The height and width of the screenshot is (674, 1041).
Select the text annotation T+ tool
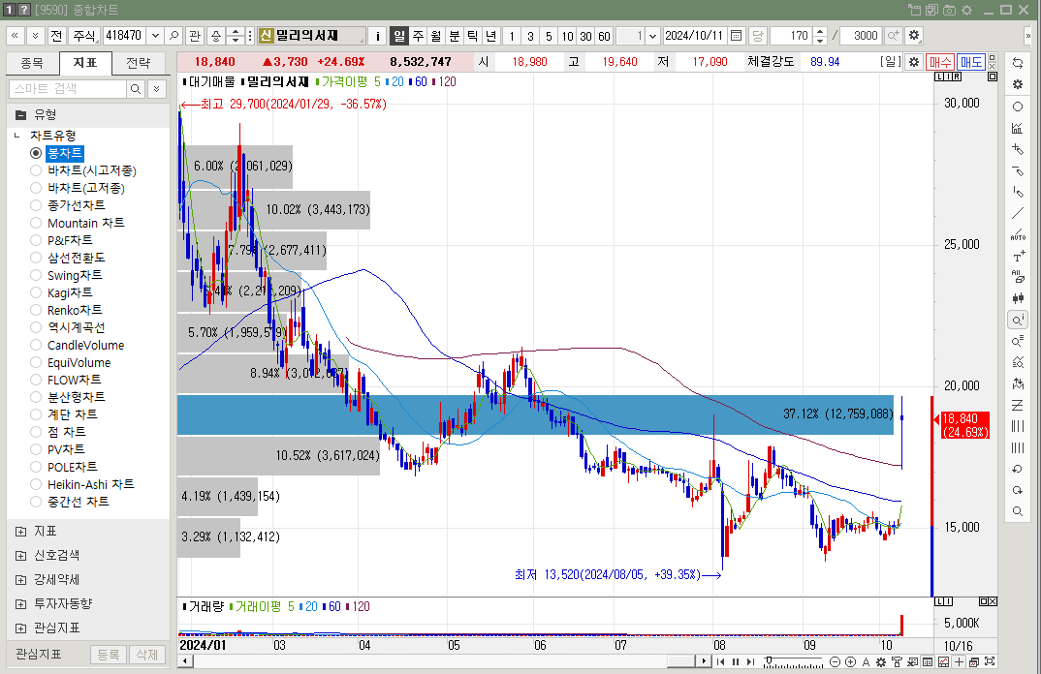(x=1018, y=256)
